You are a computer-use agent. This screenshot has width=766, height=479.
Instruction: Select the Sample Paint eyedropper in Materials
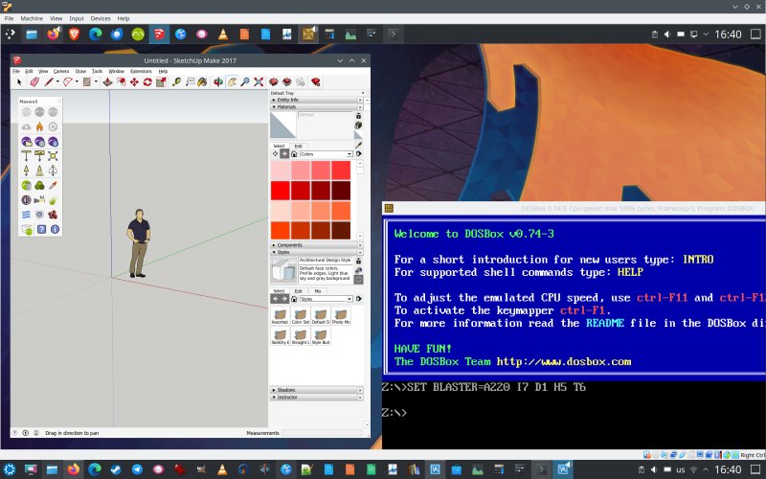358,146
